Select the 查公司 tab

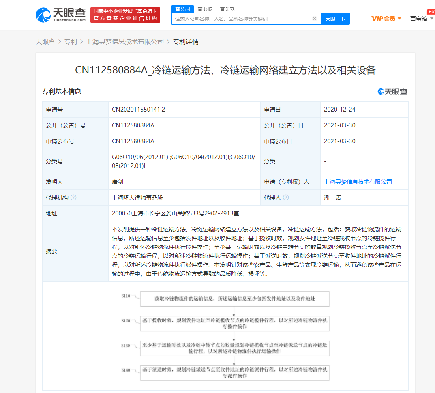tap(182, 9)
